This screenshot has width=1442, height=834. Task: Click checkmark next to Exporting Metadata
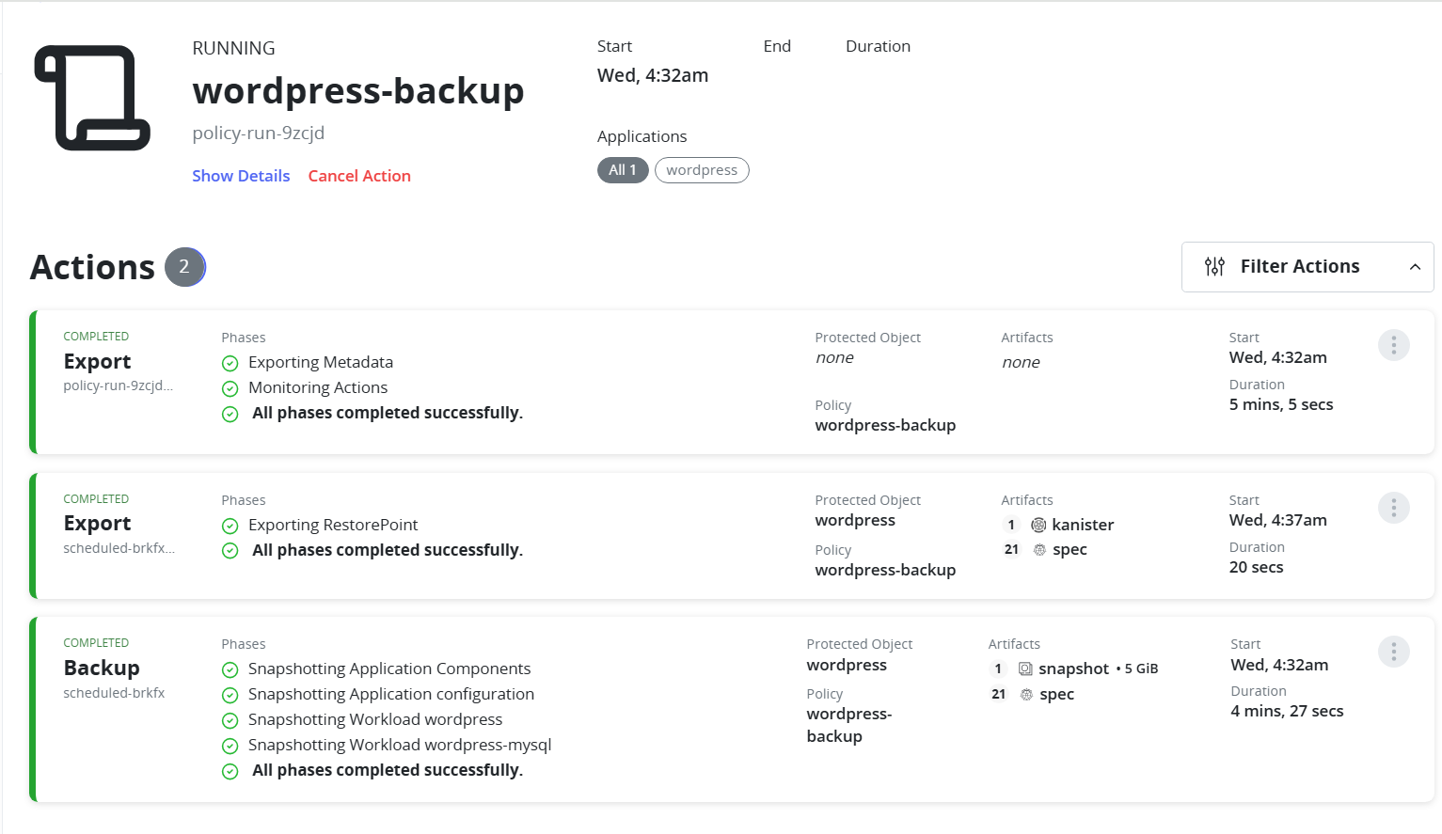230,363
